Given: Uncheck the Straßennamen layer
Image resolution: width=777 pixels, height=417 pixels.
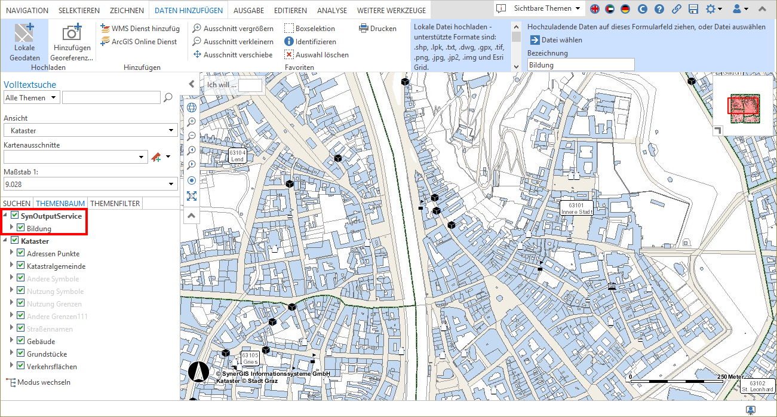Looking at the screenshot, I should (x=20, y=329).
